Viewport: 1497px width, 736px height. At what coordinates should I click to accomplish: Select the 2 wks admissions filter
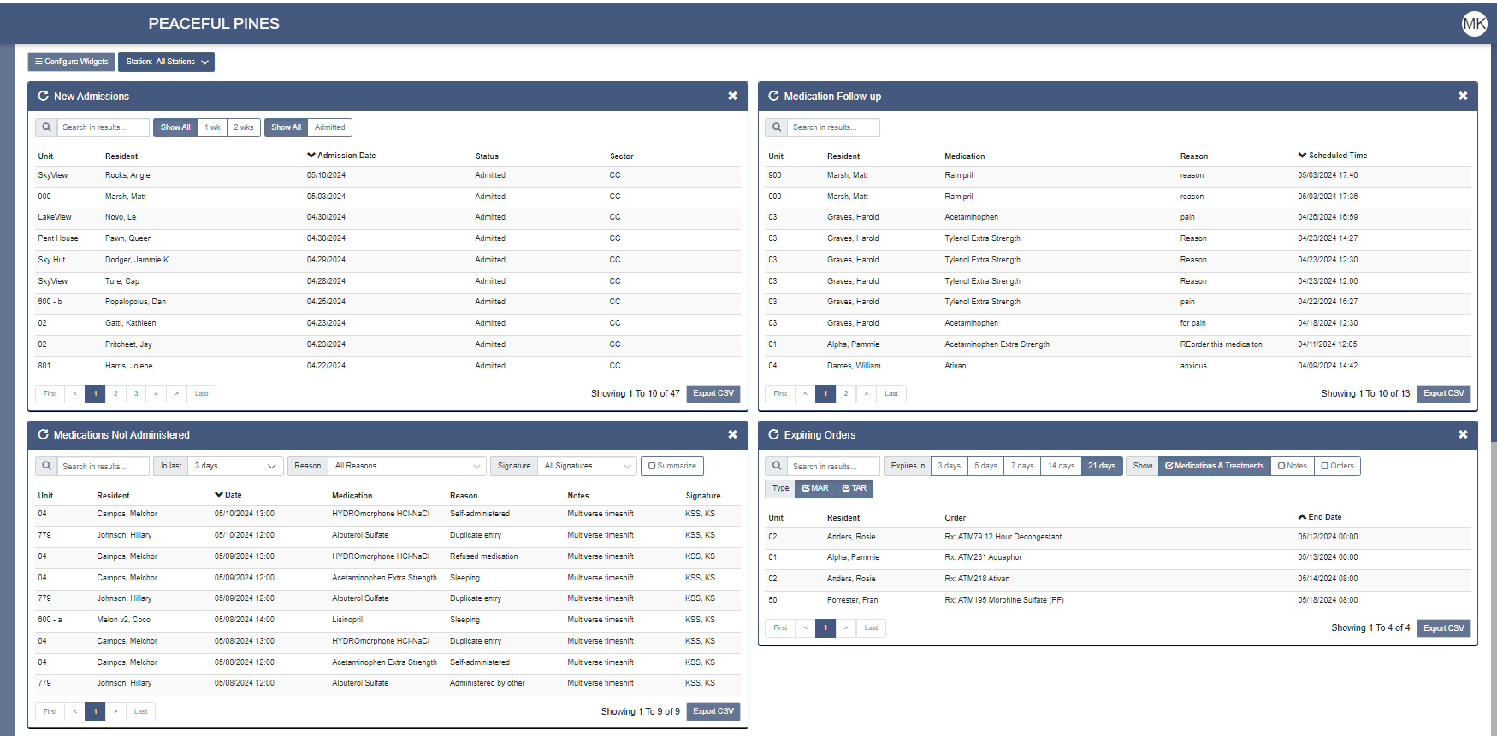point(244,127)
